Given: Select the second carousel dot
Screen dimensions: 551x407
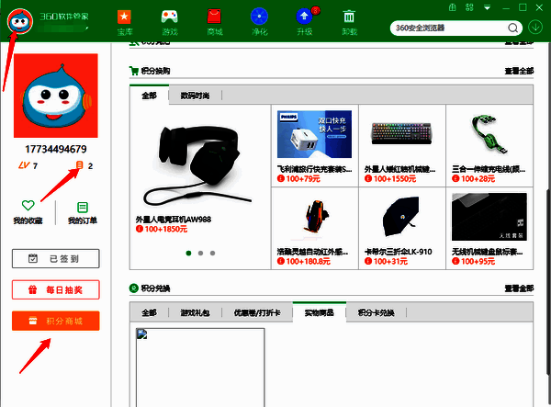Looking at the screenshot, I should (200, 253).
